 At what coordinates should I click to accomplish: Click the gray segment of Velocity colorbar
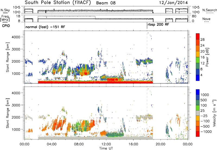pyautogui.click(x=198, y=113)
